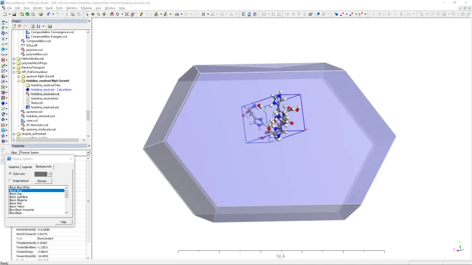This screenshot has width=472, height=265.
Task: Expand the polymerMechProps folder
Action: [14, 63]
